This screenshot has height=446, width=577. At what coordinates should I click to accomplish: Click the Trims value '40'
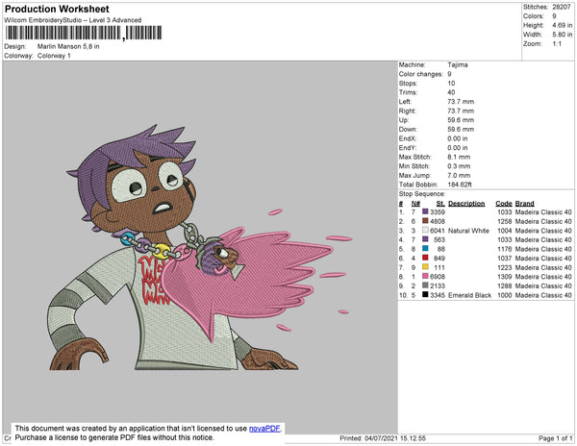[x=451, y=92]
